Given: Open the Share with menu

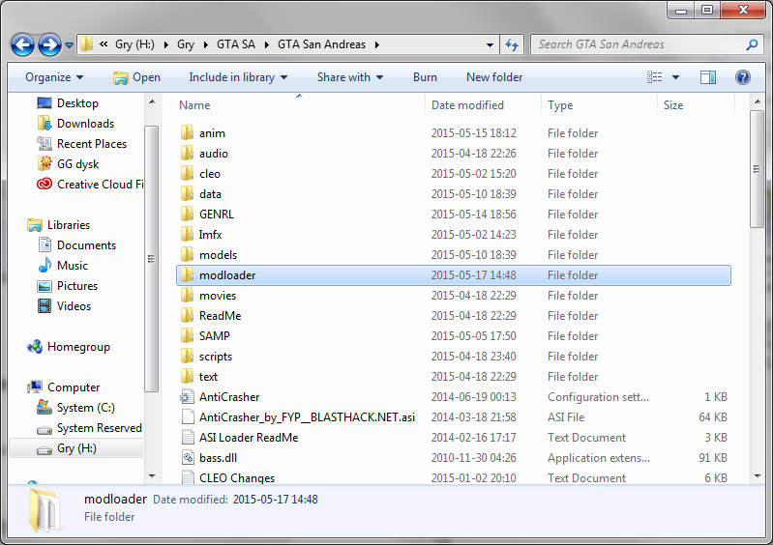Looking at the screenshot, I should 350,77.
